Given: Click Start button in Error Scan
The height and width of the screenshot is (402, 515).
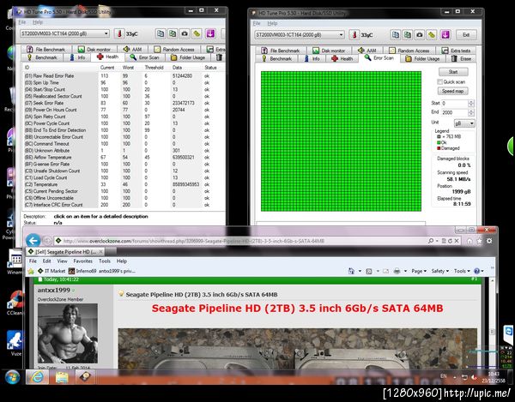Looking at the screenshot, I should point(453,72).
